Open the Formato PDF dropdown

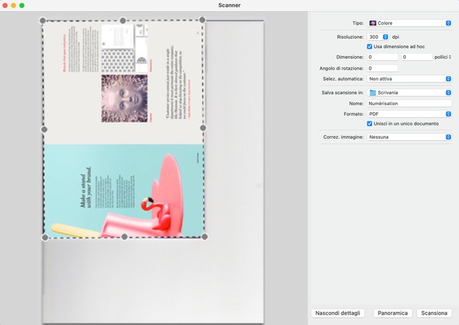pos(409,114)
